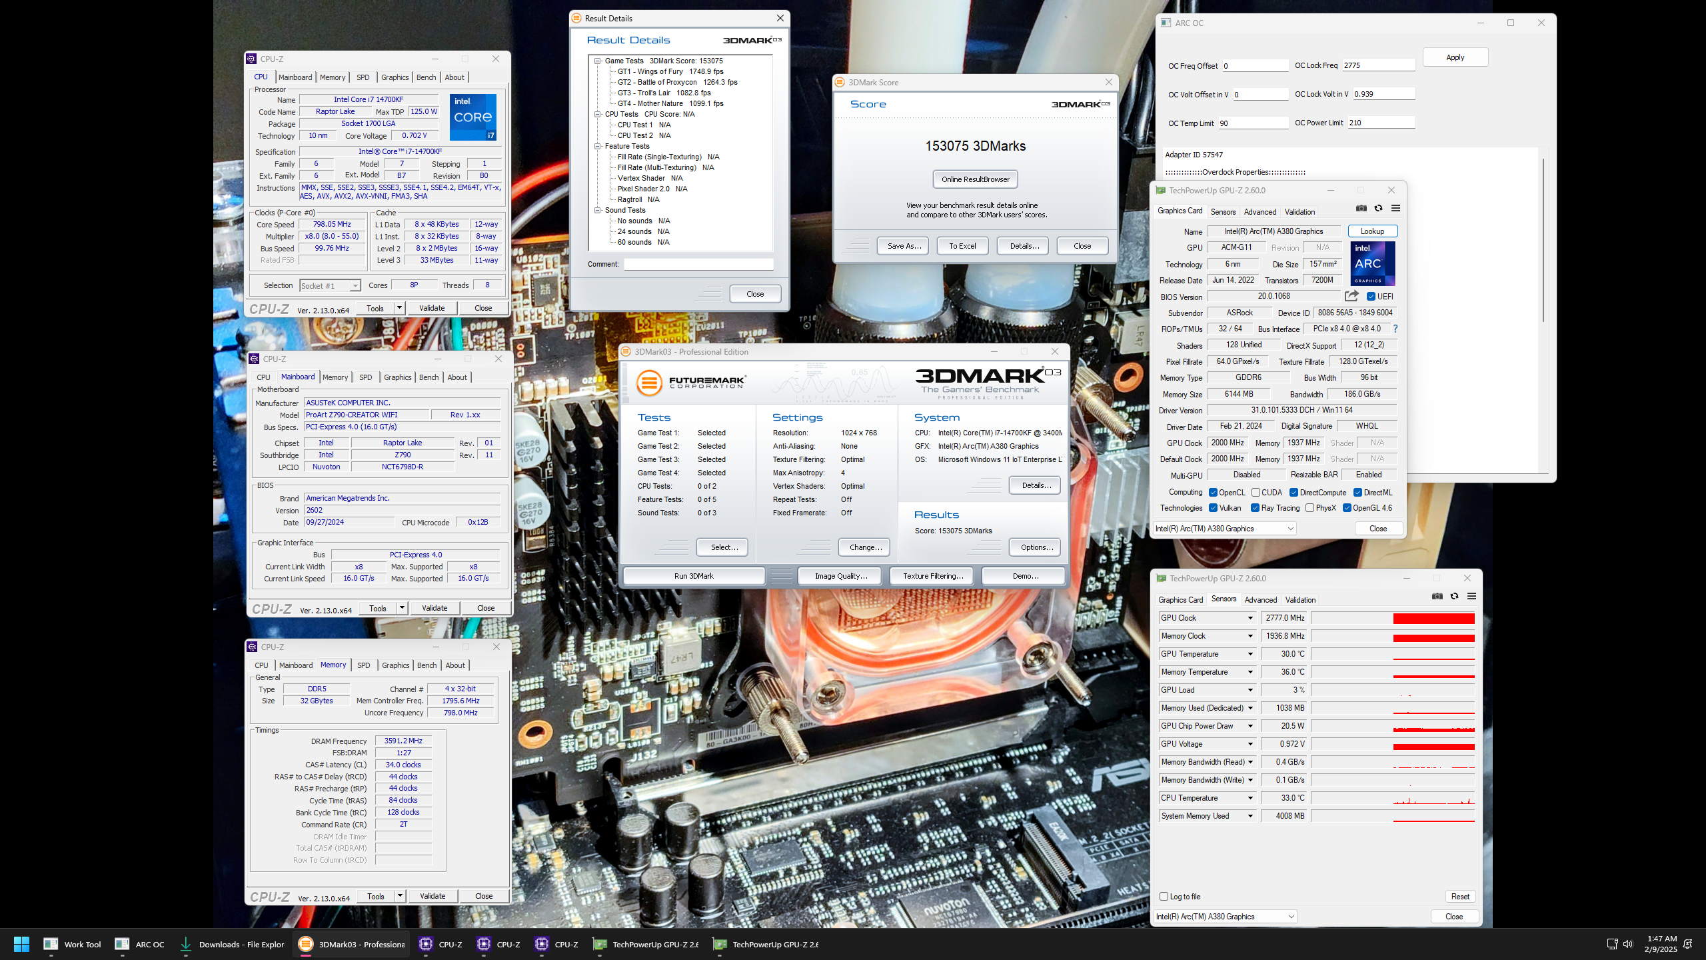
Task: Toggle the CUDA checkbox in GPU-Z
Action: [1256, 493]
